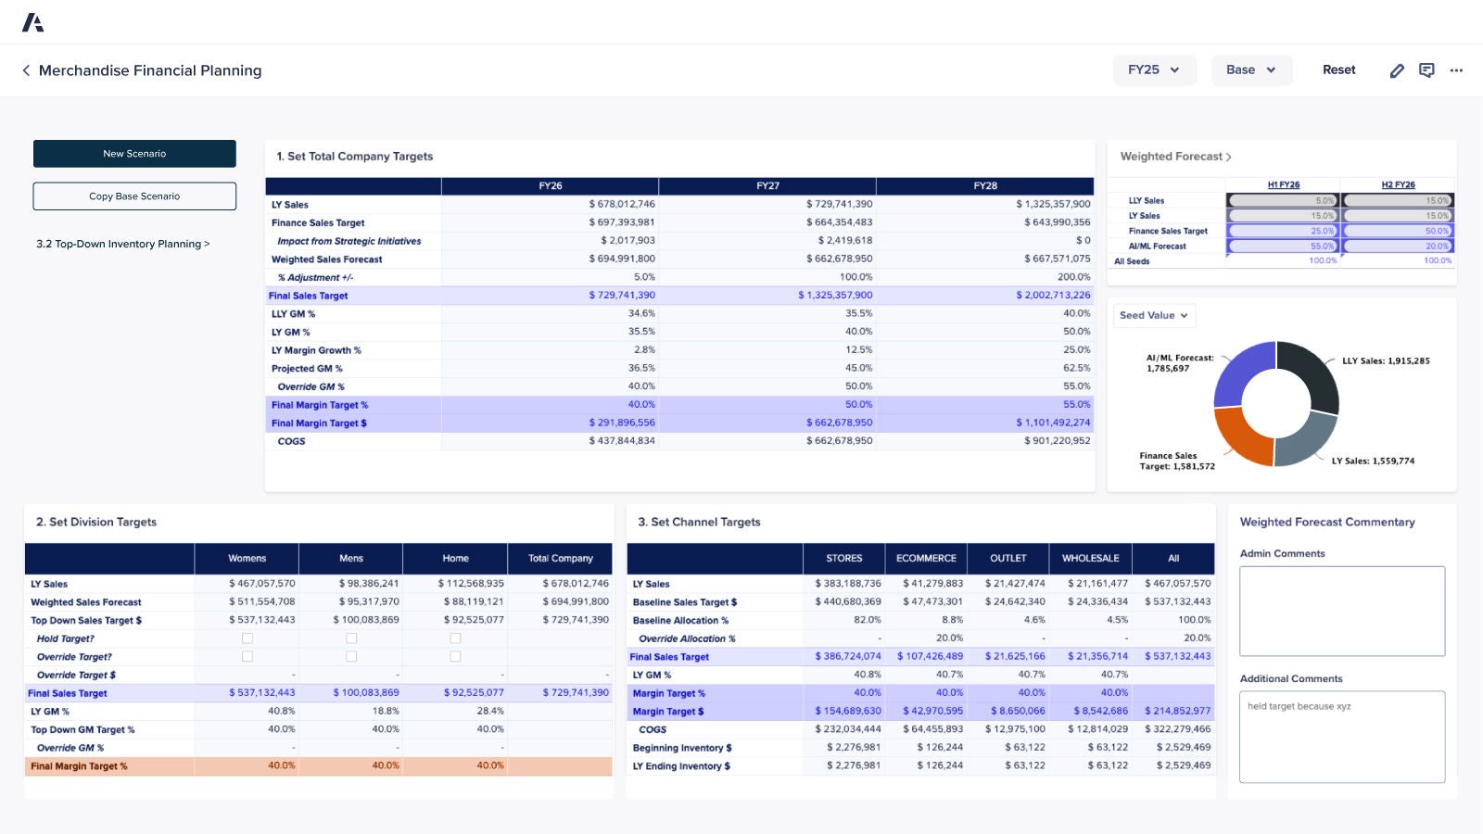Open the FY25 dropdown
This screenshot has width=1483, height=834.
click(1154, 69)
